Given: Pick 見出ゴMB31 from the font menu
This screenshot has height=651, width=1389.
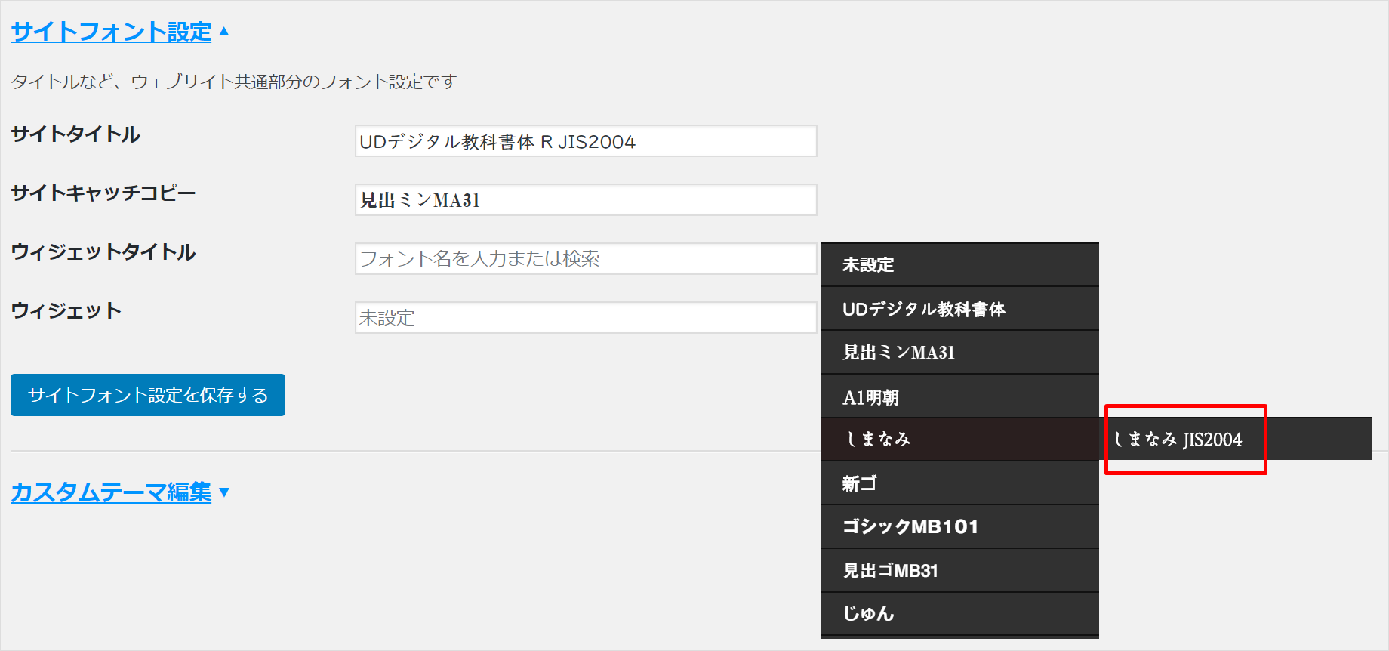Looking at the screenshot, I should tap(959, 571).
